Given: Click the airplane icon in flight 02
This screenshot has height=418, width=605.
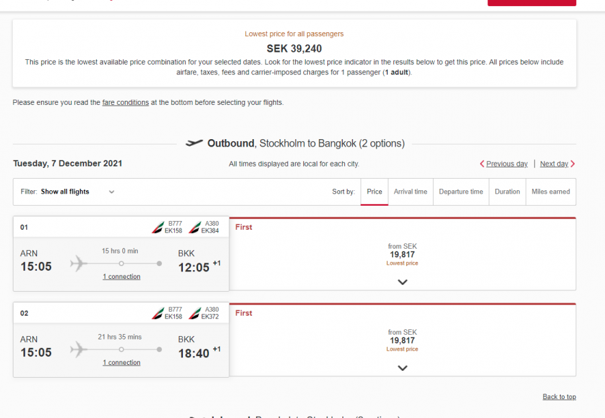Looking at the screenshot, I should (79, 349).
